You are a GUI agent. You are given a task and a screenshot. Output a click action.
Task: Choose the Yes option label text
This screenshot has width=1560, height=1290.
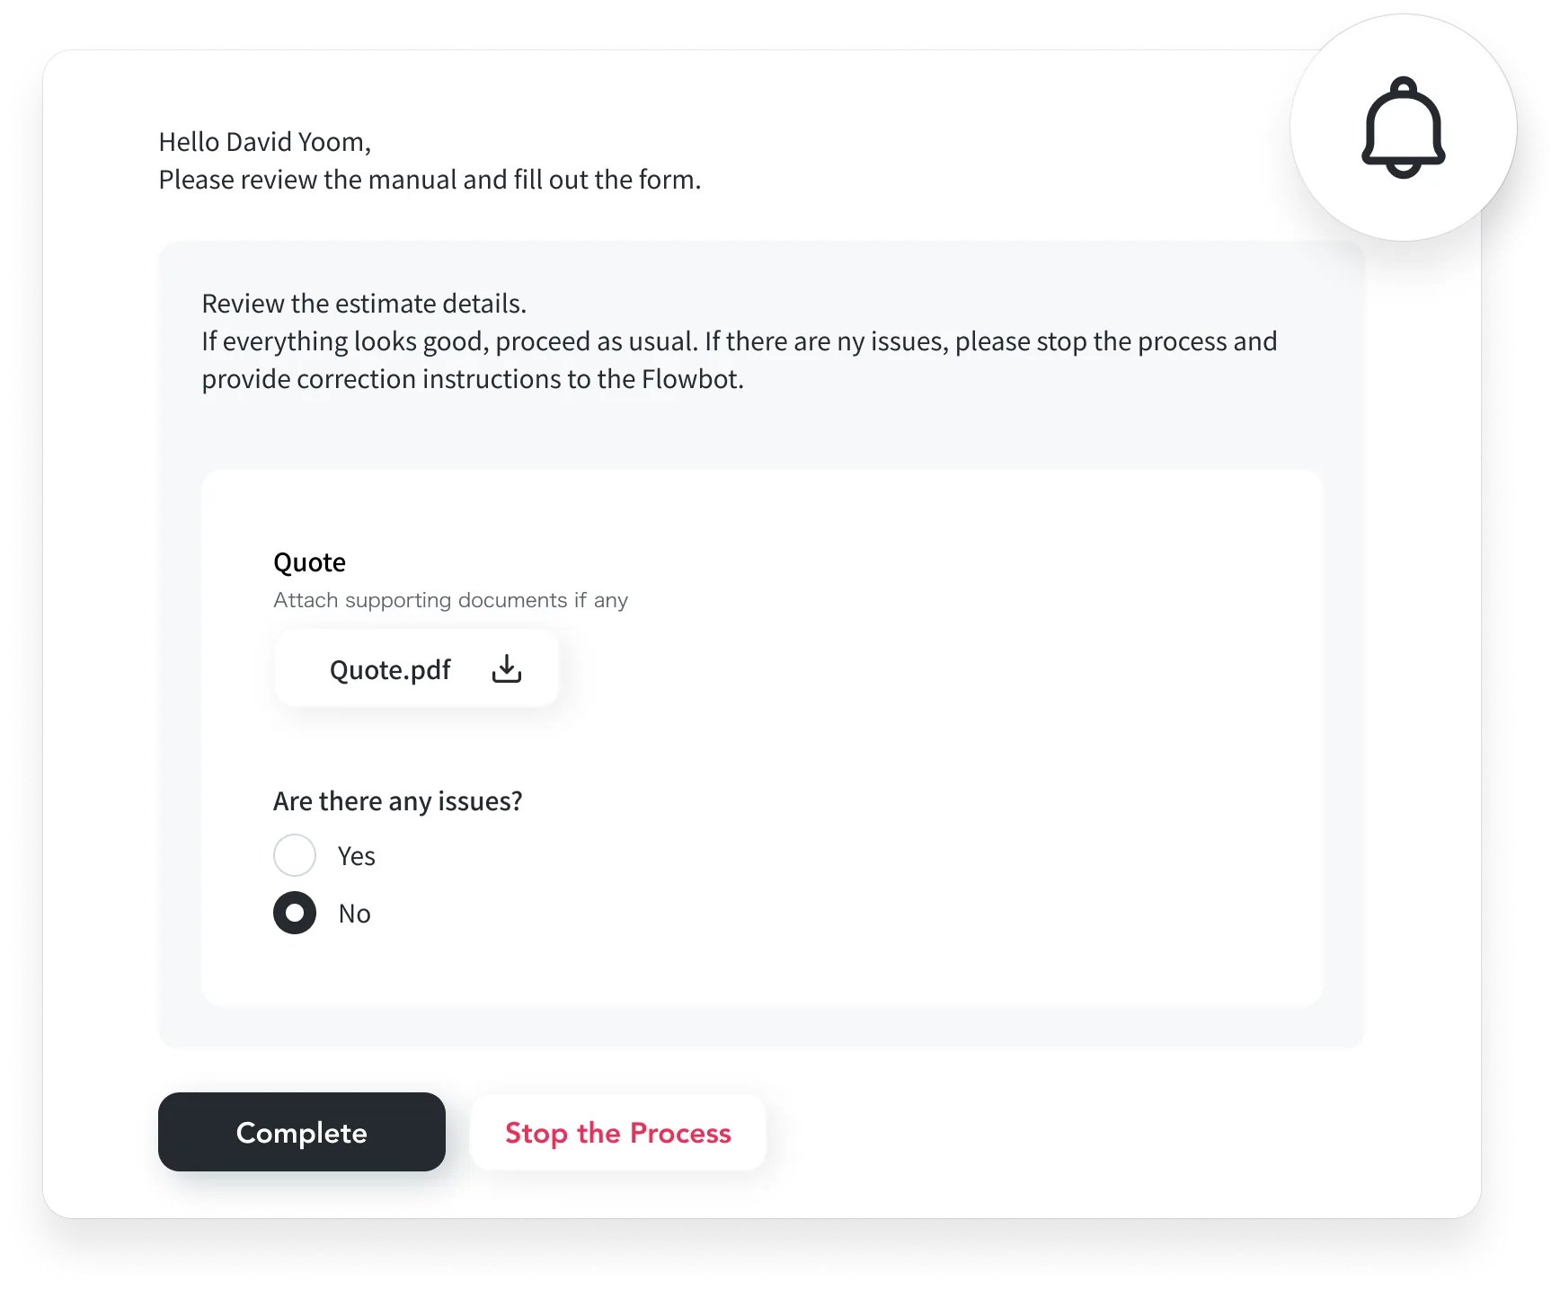click(357, 856)
